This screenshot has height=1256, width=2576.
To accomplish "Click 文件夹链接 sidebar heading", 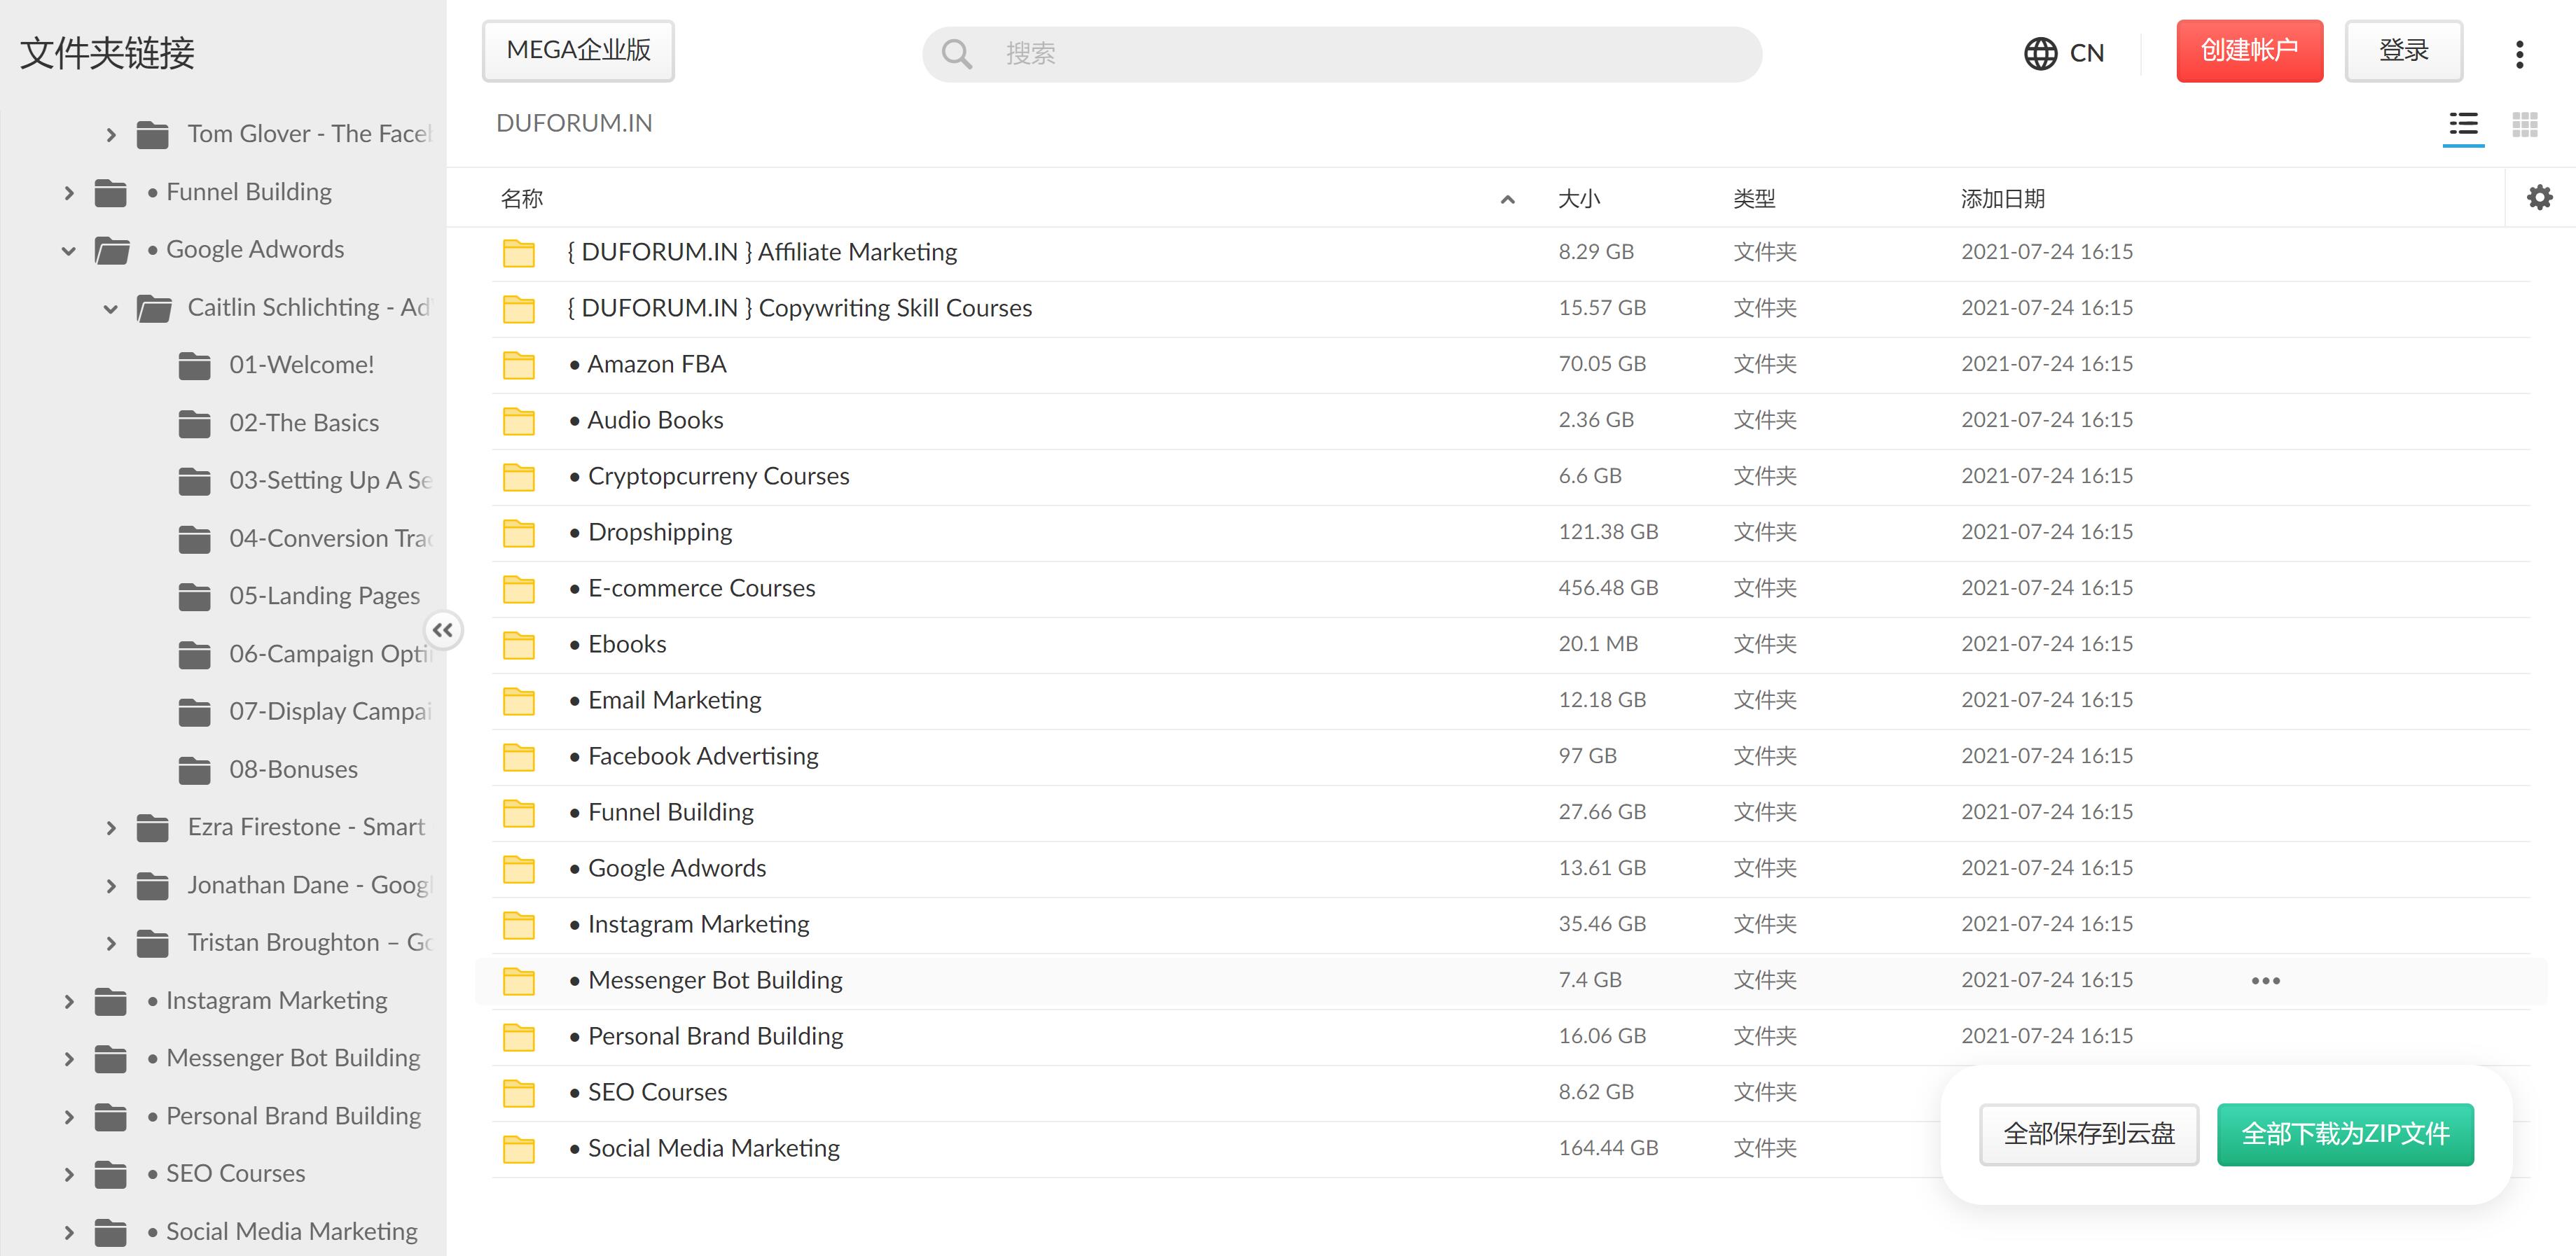I will (108, 53).
